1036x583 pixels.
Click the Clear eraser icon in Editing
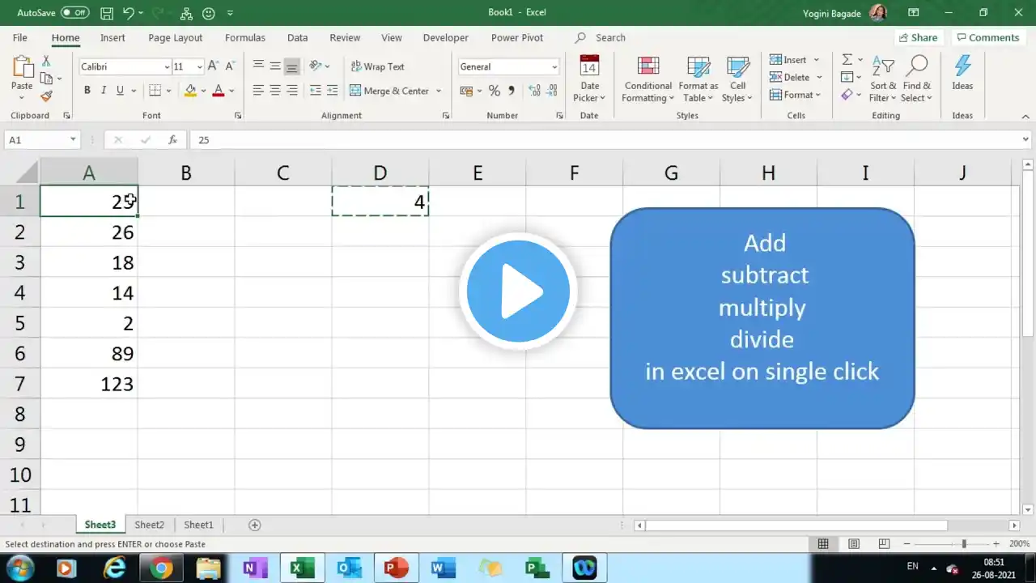[x=847, y=95]
